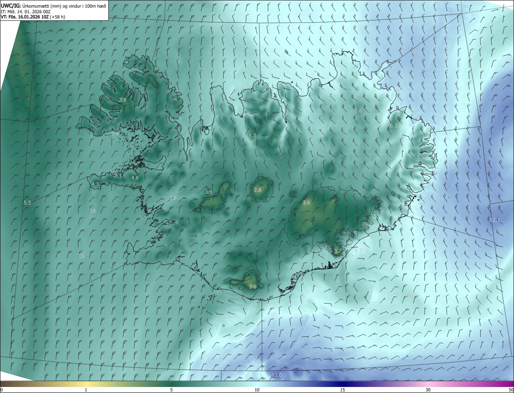This screenshot has width=514, height=393.
Task: Click the 9.9 value label on the map
Action: pyautogui.click(x=358, y=250)
